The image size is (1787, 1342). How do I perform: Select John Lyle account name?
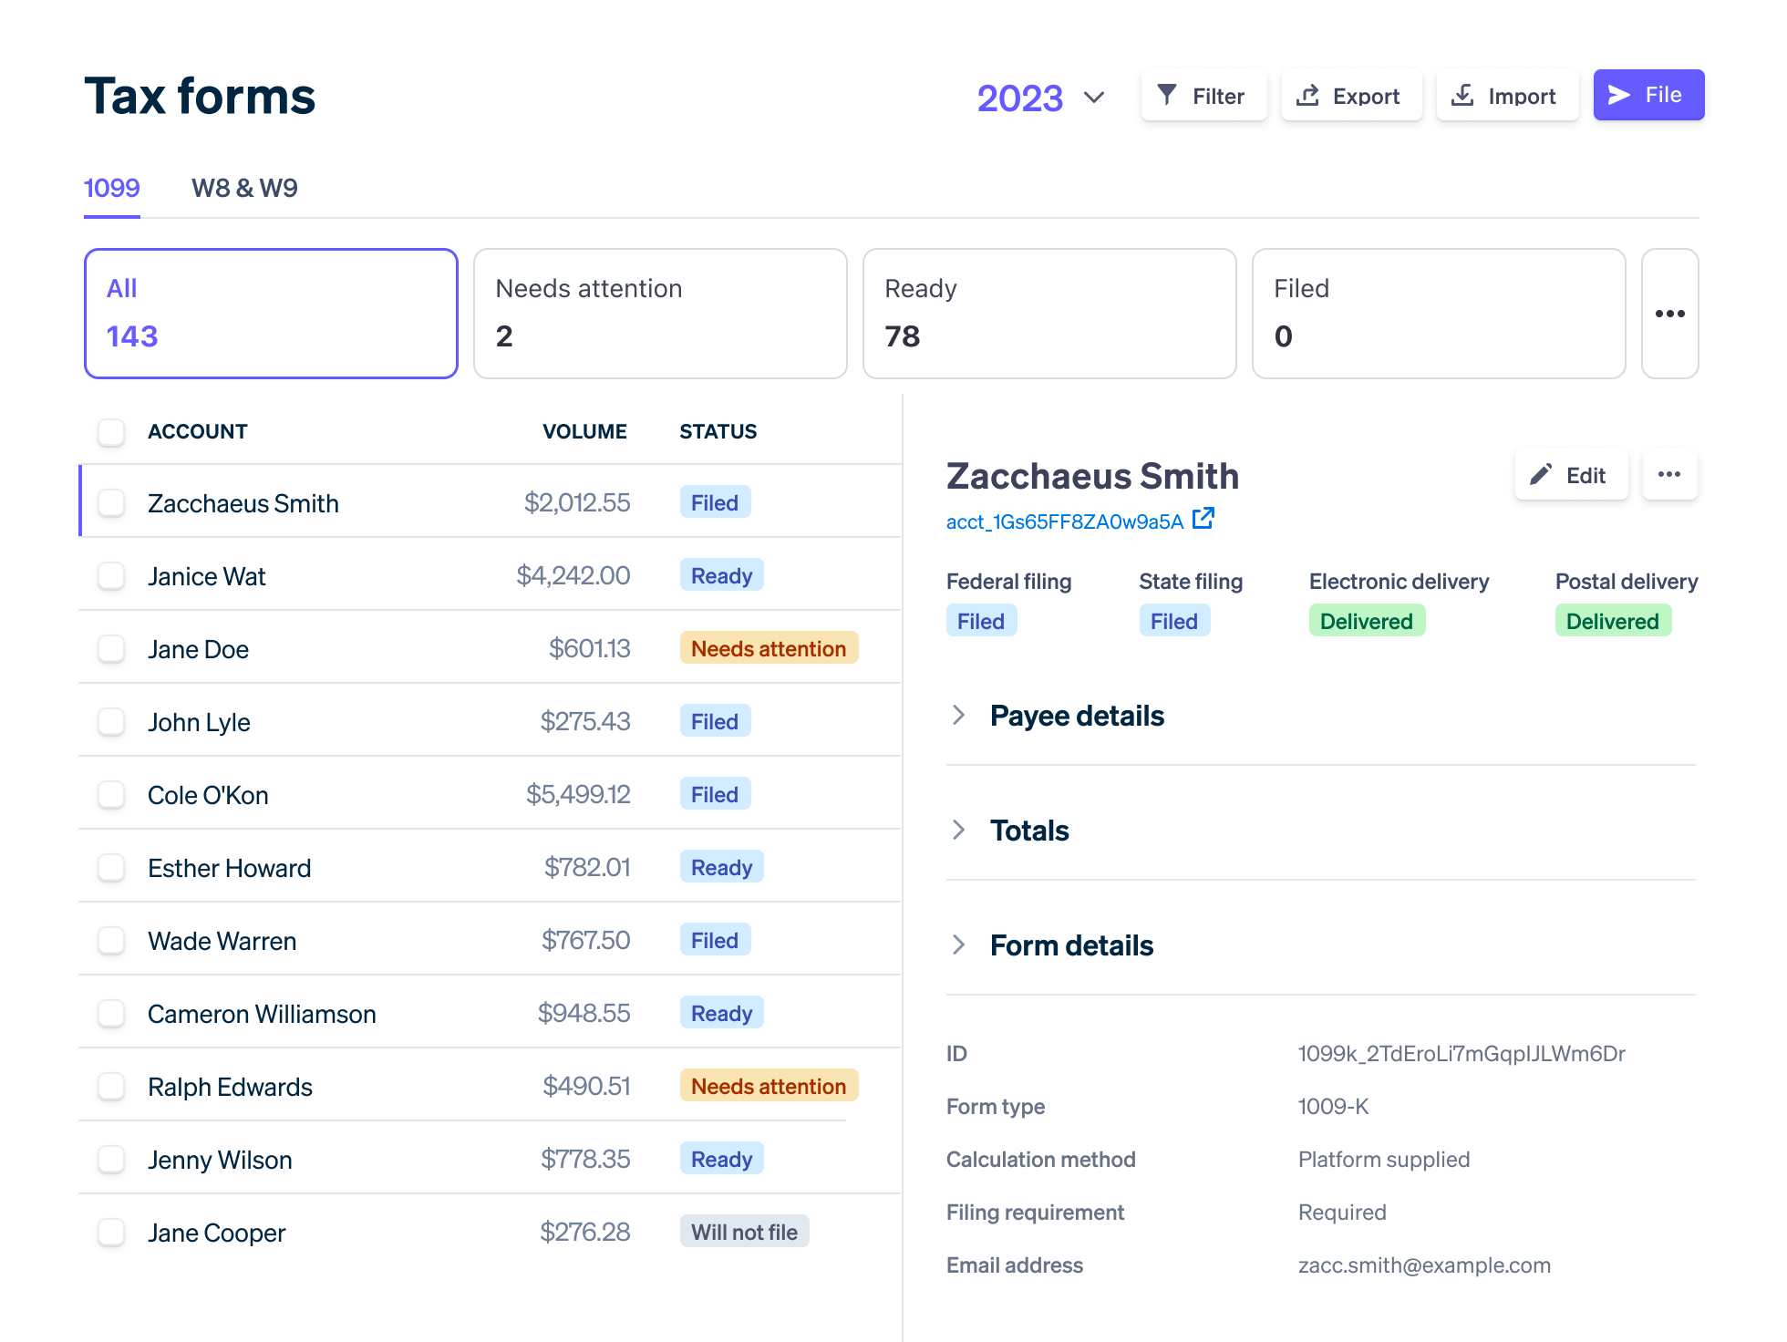(199, 722)
